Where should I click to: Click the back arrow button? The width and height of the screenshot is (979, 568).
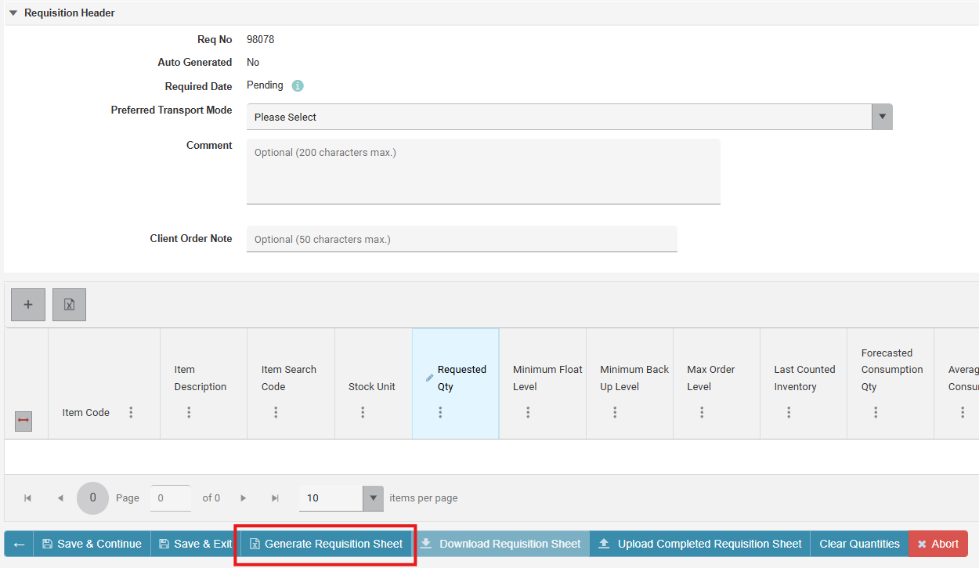coord(19,544)
